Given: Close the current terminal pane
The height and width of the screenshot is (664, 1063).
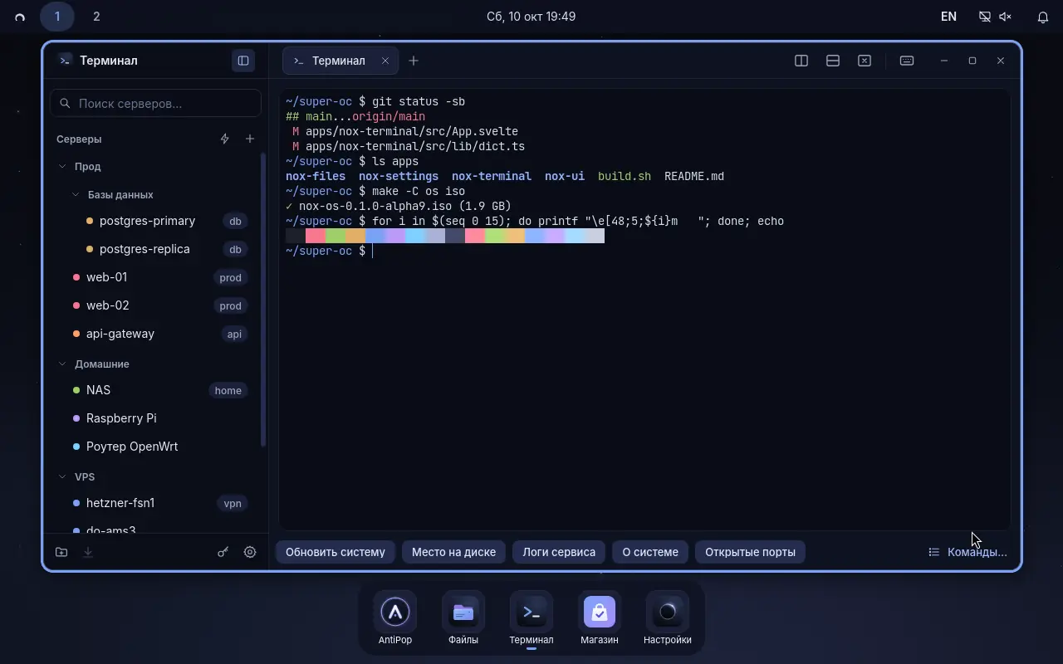Looking at the screenshot, I should pos(865,61).
